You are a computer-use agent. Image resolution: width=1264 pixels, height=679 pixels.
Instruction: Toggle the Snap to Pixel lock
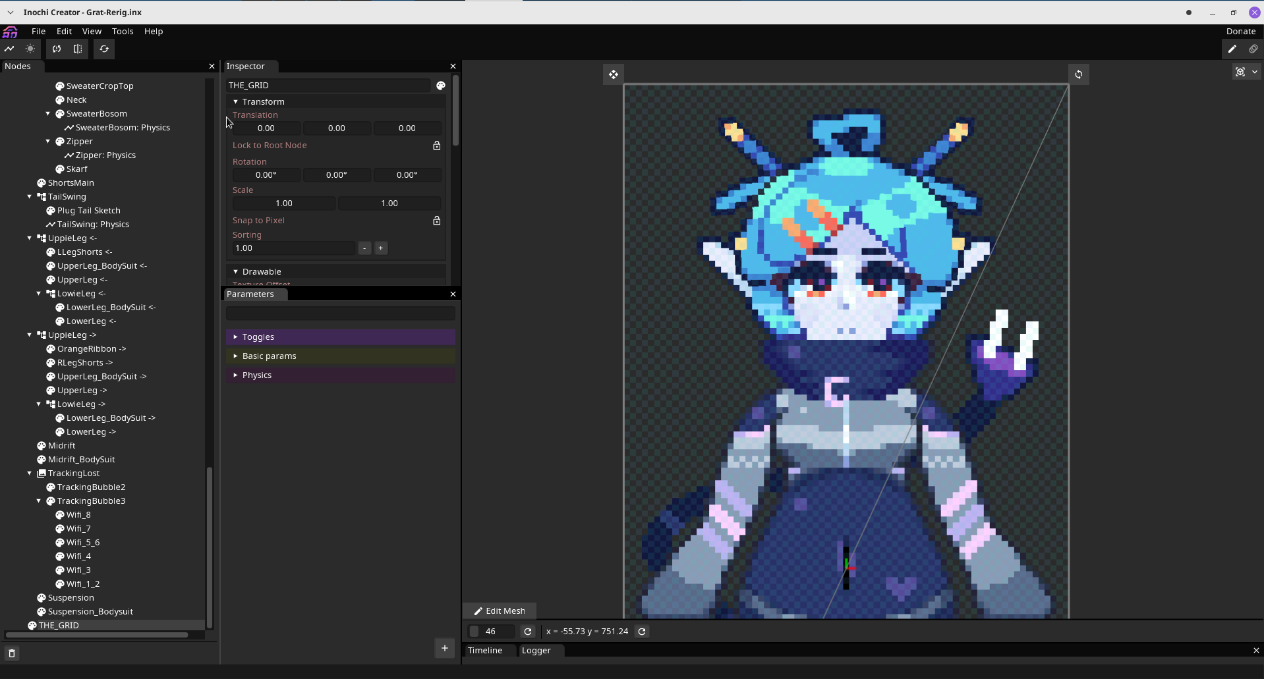click(x=436, y=221)
